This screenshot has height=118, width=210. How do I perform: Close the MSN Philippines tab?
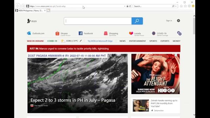(45, 10)
